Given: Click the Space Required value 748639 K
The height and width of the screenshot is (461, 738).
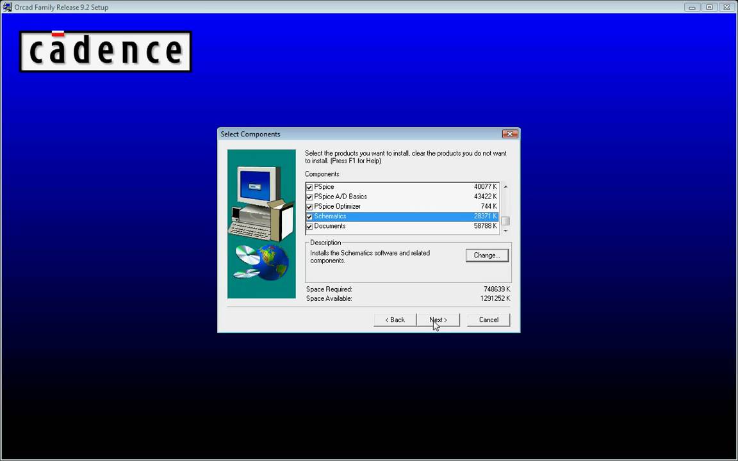Looking at the screenshot, I should tap(496, 289).
